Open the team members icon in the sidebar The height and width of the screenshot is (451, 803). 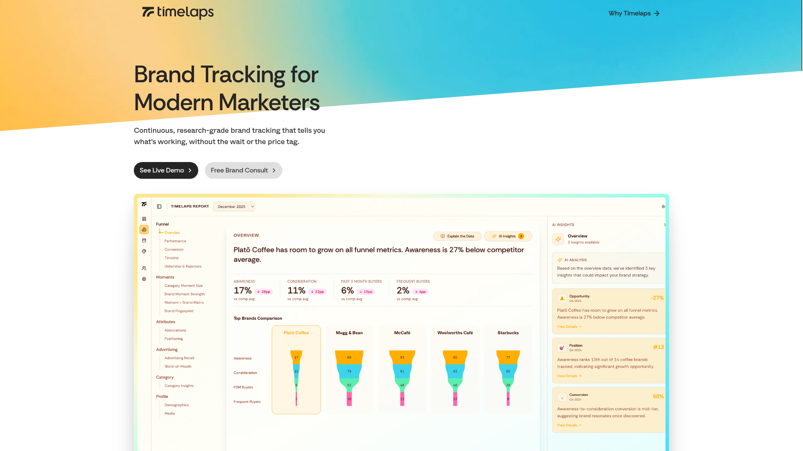[x=144, y=268]
